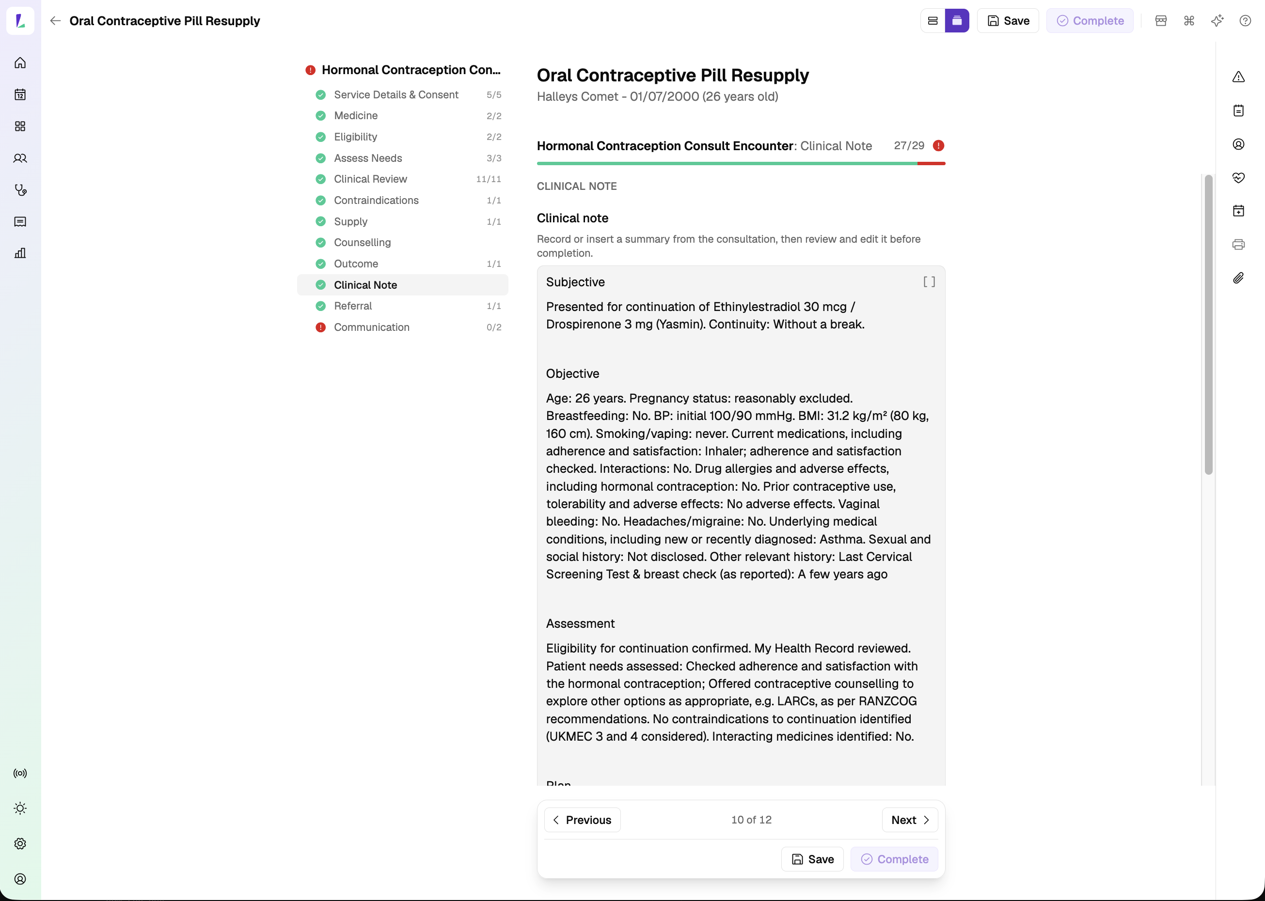Image resolution: width=1265 pixels, height=901 pixels.
Task: Open the health heart icon in right panel
Action: tap(1238, 178)
